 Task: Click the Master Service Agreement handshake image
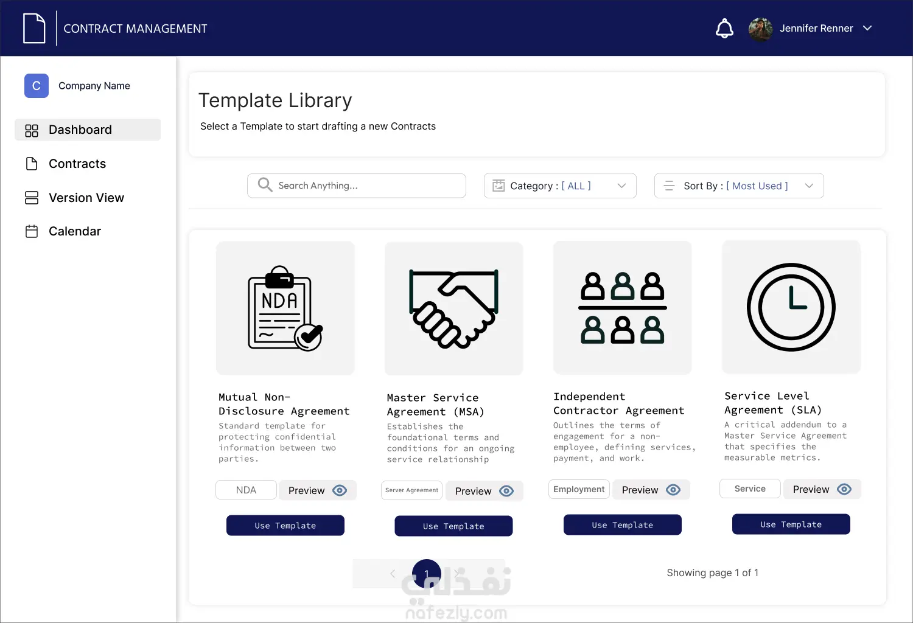[453, 308]
